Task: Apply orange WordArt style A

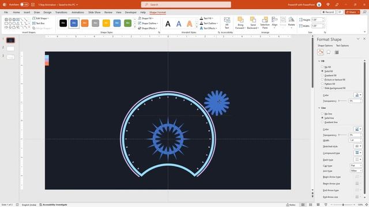Action: pos(190,24)
